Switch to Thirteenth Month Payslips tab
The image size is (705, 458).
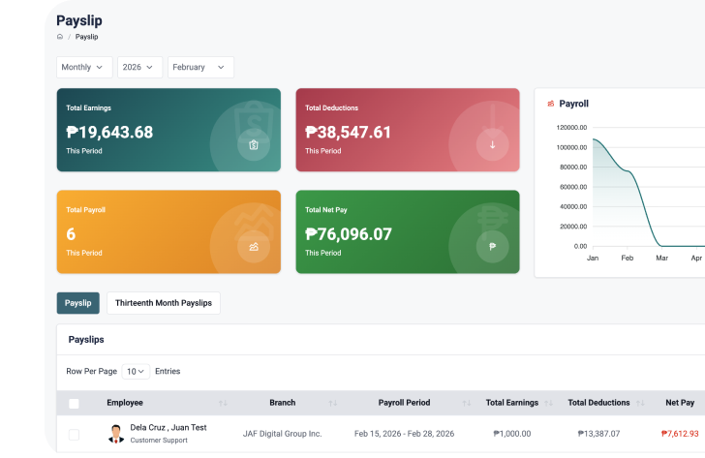coord(164,303)
